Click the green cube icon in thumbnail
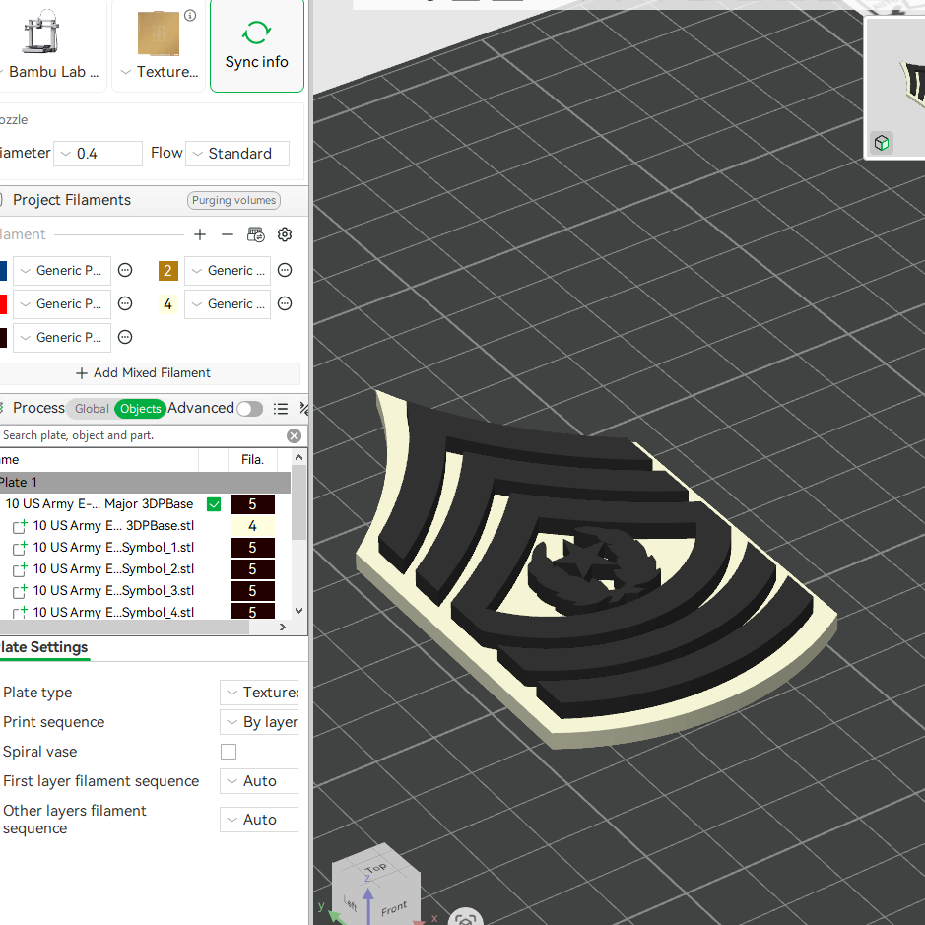This screenshot has width=925, height=925. click(882, 143)
